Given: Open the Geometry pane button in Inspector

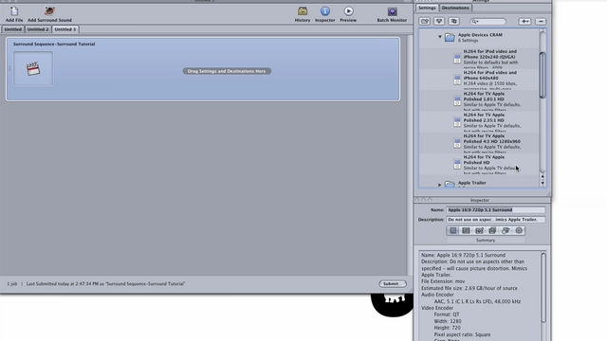Looking at the screenshot, I should coord(506,230).
